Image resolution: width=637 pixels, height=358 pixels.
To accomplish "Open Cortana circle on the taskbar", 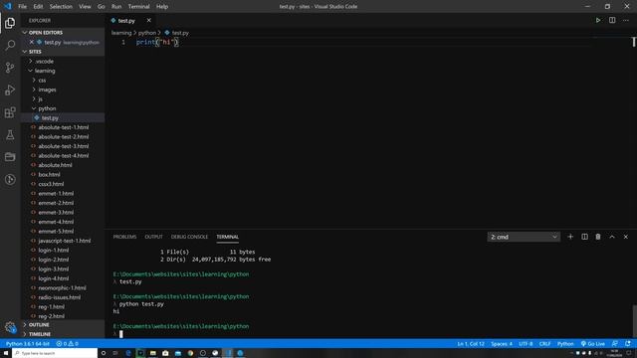I will (104, 353).
